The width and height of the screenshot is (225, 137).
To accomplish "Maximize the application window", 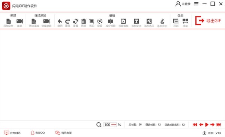I will [x=213, y=4].
